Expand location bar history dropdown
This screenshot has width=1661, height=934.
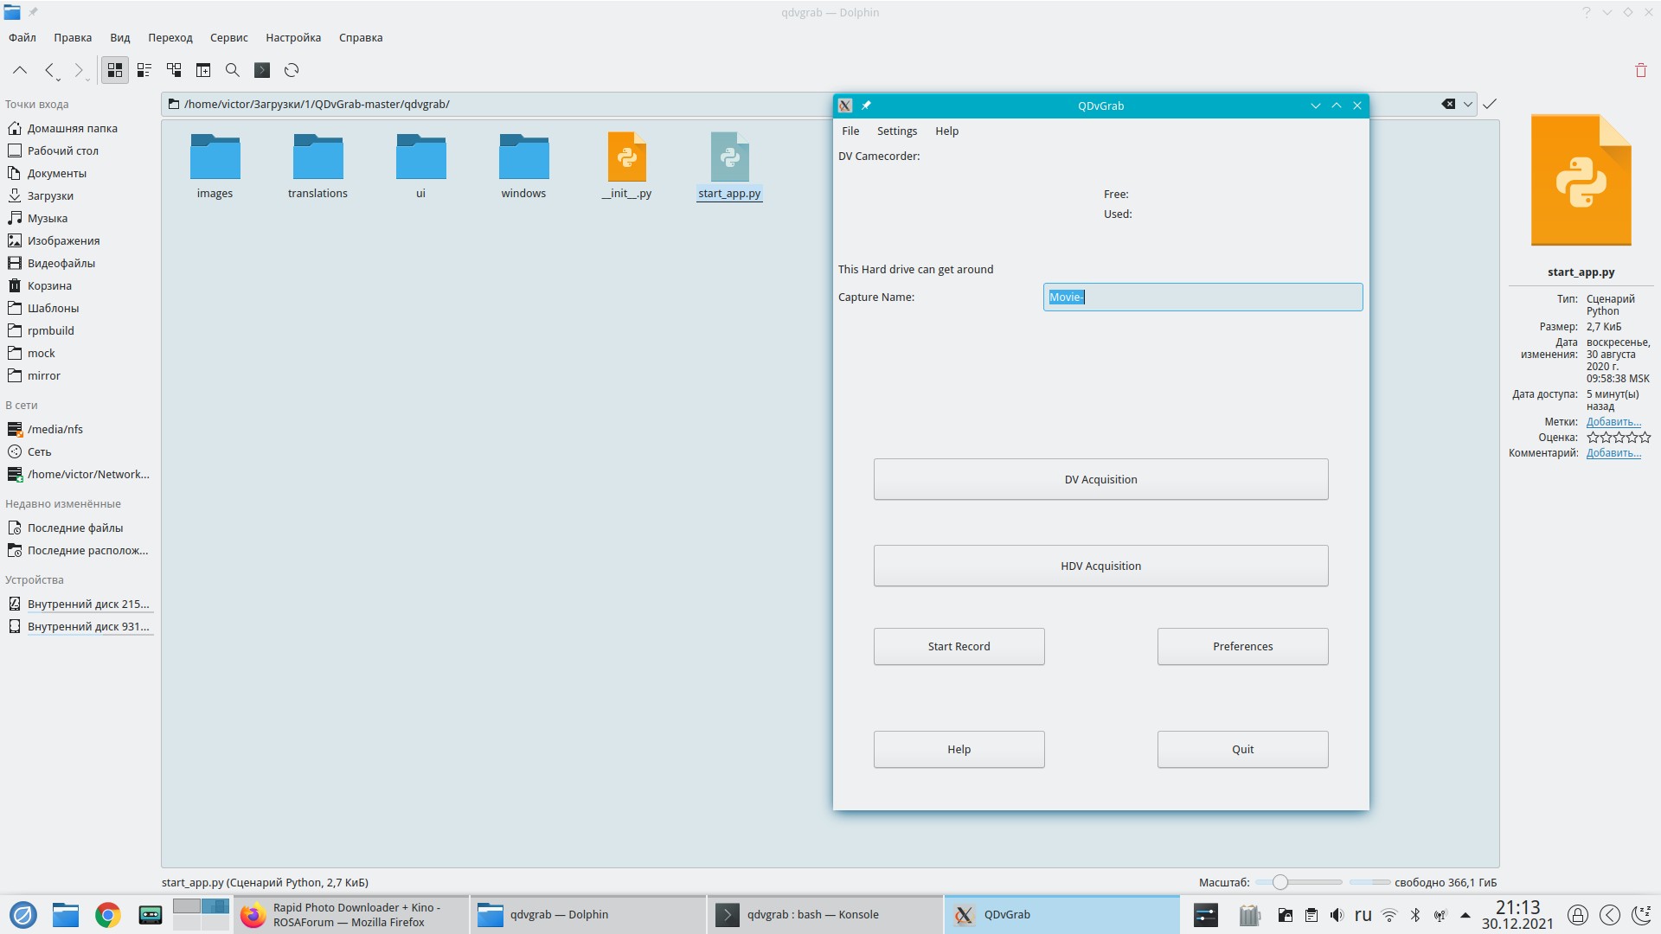[x=1468, y=104]
